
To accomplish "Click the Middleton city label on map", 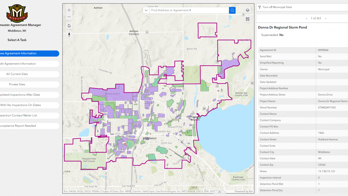I will tap(150, 138).
